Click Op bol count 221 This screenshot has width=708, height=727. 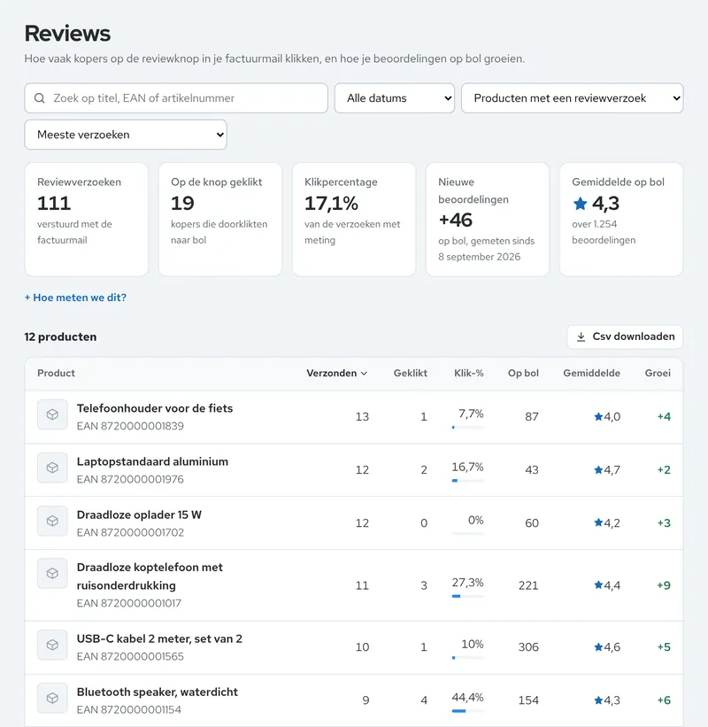[528, 585]
